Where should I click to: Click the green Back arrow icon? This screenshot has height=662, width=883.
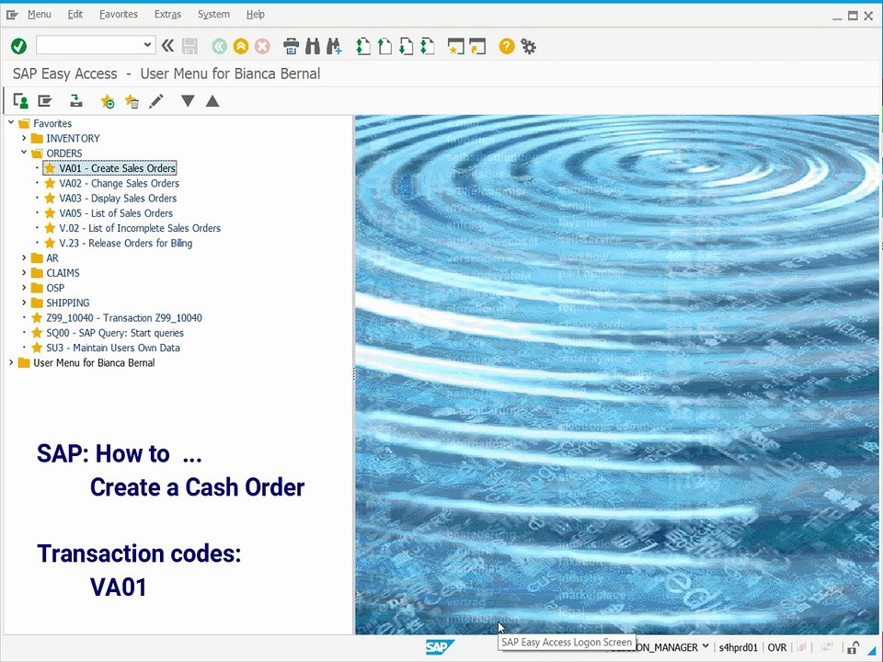tap(219, 46)
